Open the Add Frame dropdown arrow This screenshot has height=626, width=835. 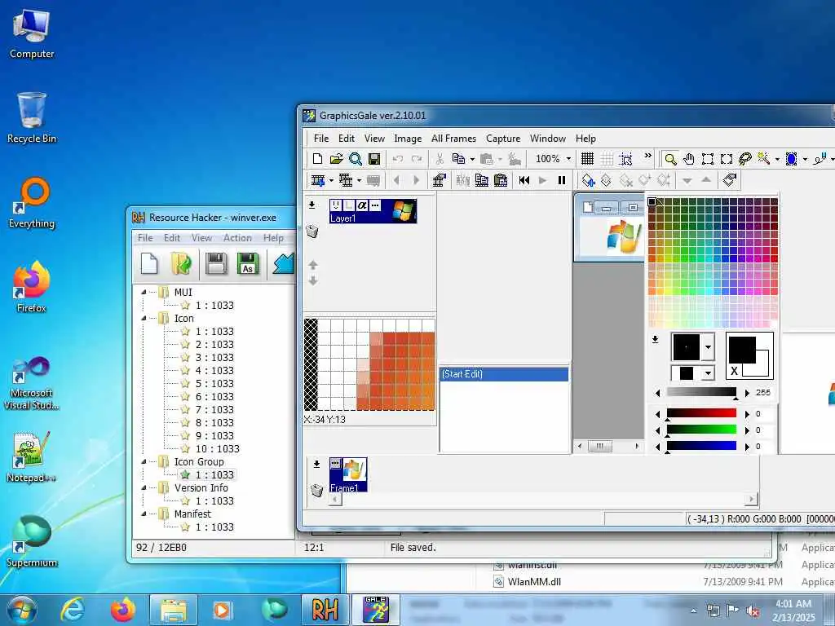pyautogui.click(x=331, y=180)
